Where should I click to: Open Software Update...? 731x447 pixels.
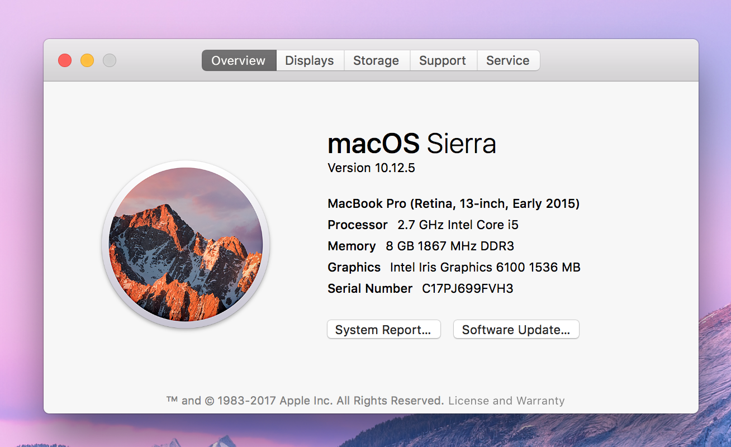(x=516, y=330)
